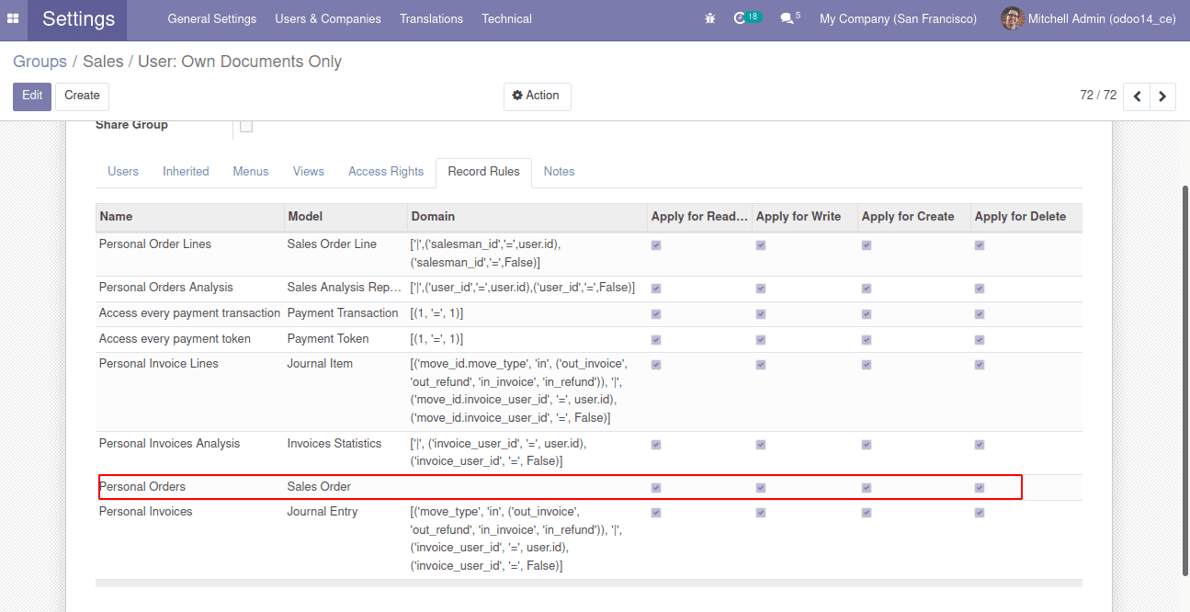Go to next record arrow
The image size is (1190, 612).
1162,96
